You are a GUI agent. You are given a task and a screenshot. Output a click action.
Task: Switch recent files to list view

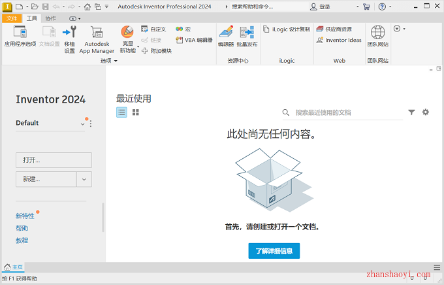coord(121,112)
